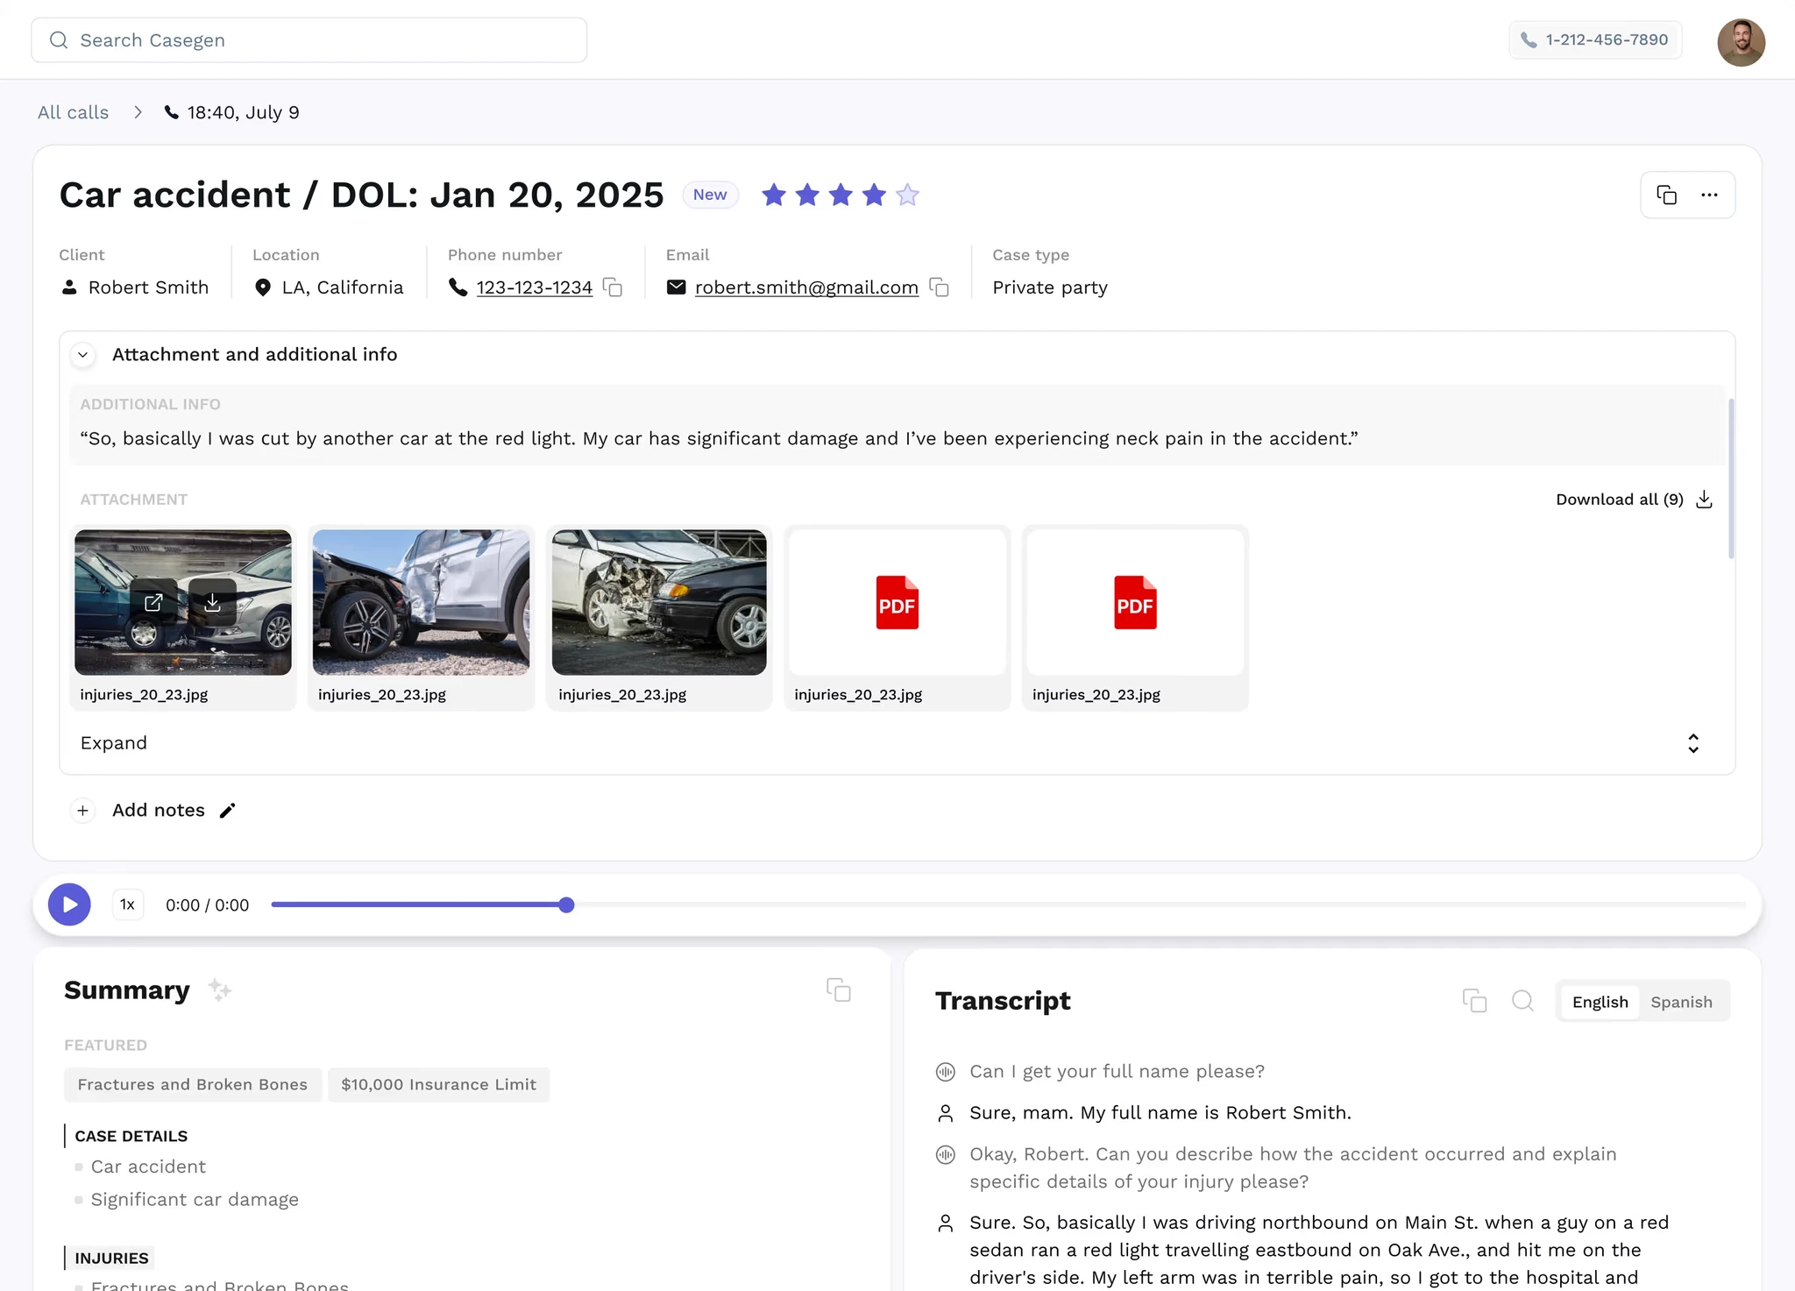Open first attachment image in new window
Image resolution: width=1795 pixels, height=1291 pixels.
click(x=154, y=603)
